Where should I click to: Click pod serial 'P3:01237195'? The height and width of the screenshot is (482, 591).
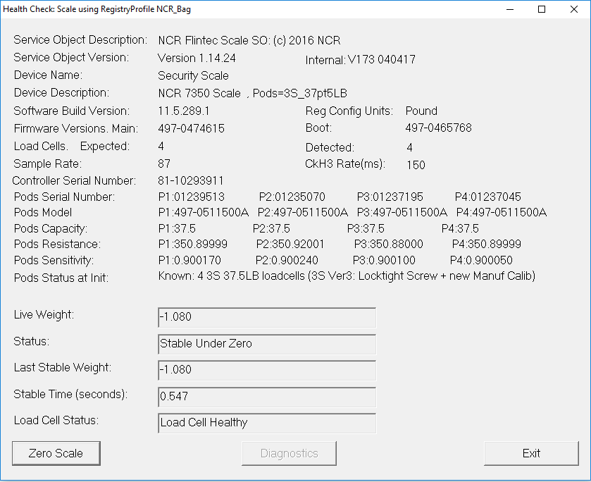click(x=390, y=197)
